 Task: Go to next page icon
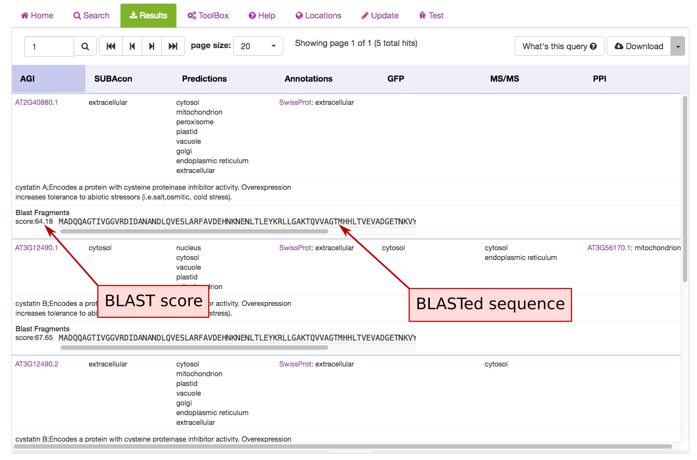pyautogui.click(x=152, y=46)
